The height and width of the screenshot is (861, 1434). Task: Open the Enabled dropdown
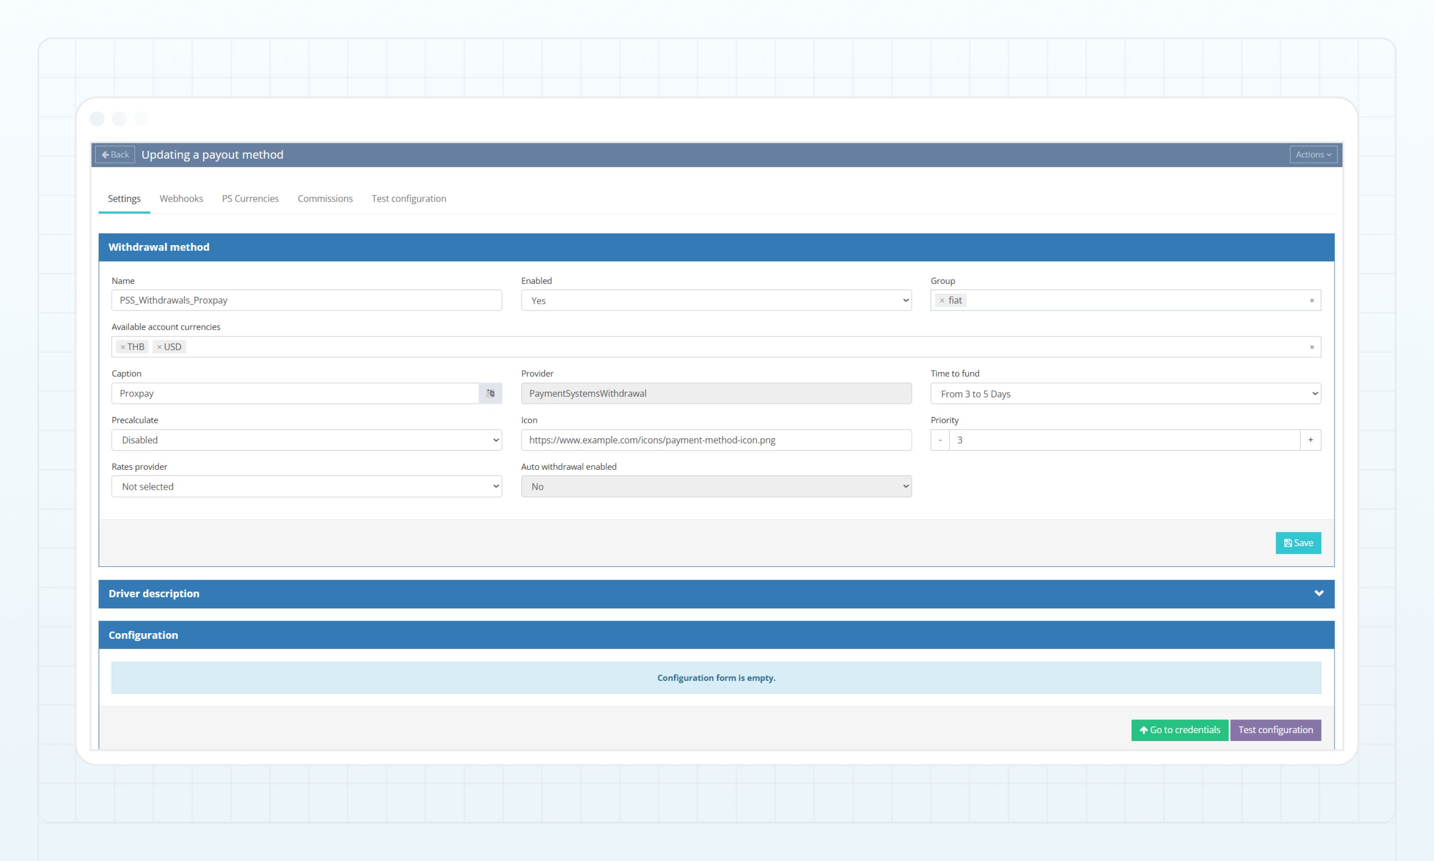716,301
